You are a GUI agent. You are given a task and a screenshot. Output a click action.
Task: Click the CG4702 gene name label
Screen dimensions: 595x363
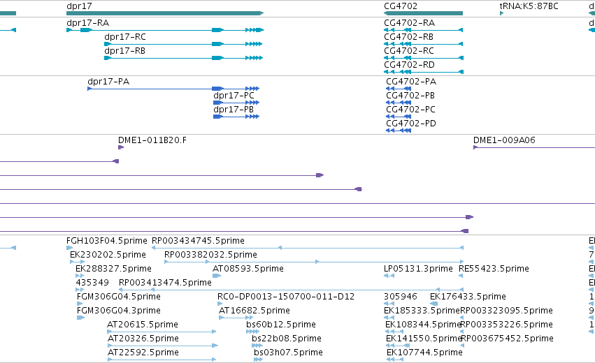[x=401, y=6]
